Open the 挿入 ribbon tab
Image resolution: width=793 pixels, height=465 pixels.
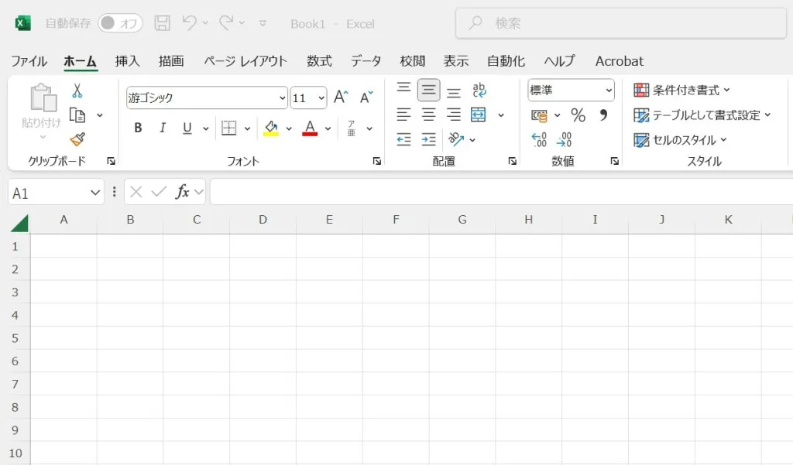tap(127, 61)
